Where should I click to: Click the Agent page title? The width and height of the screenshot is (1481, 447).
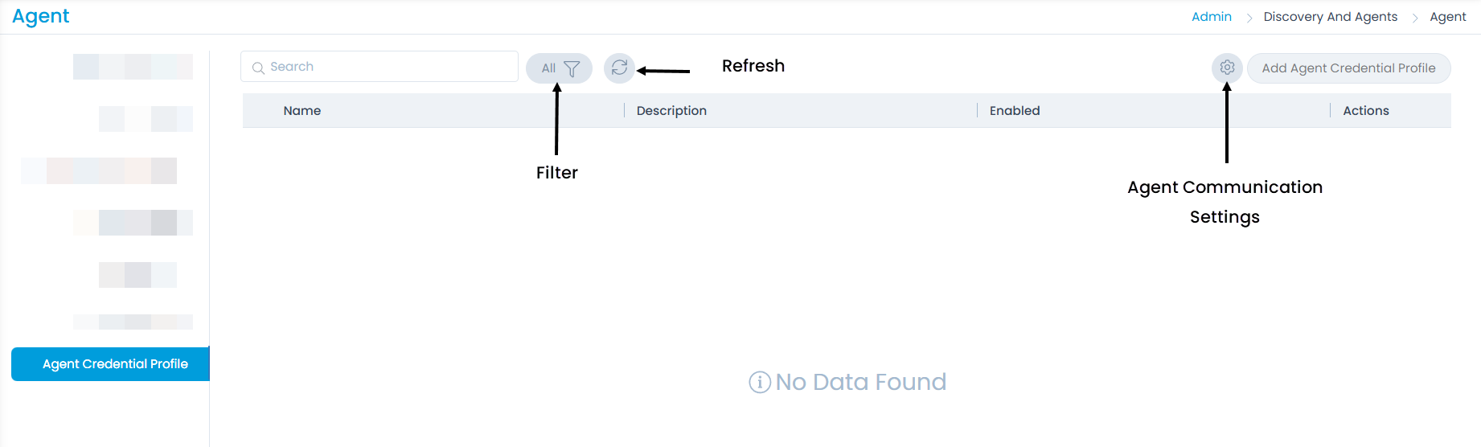click(x=41, y=17)
